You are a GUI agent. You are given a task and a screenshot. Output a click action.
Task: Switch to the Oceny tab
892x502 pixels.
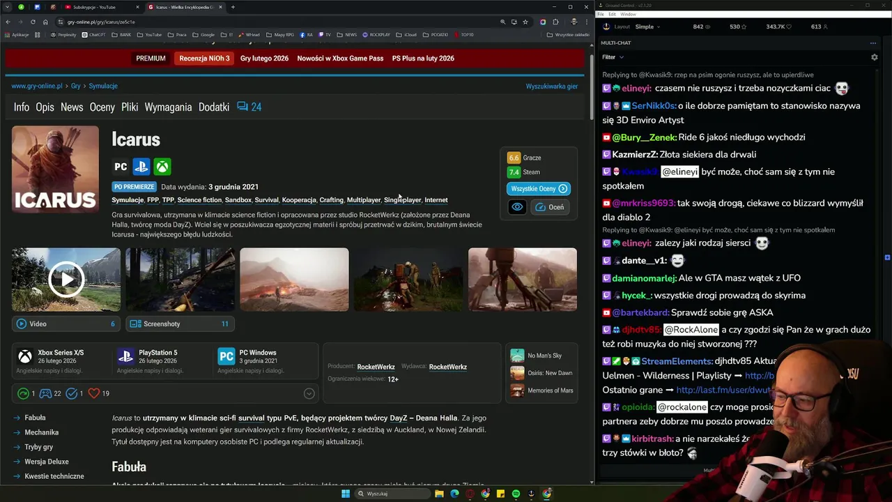point(102,107)
